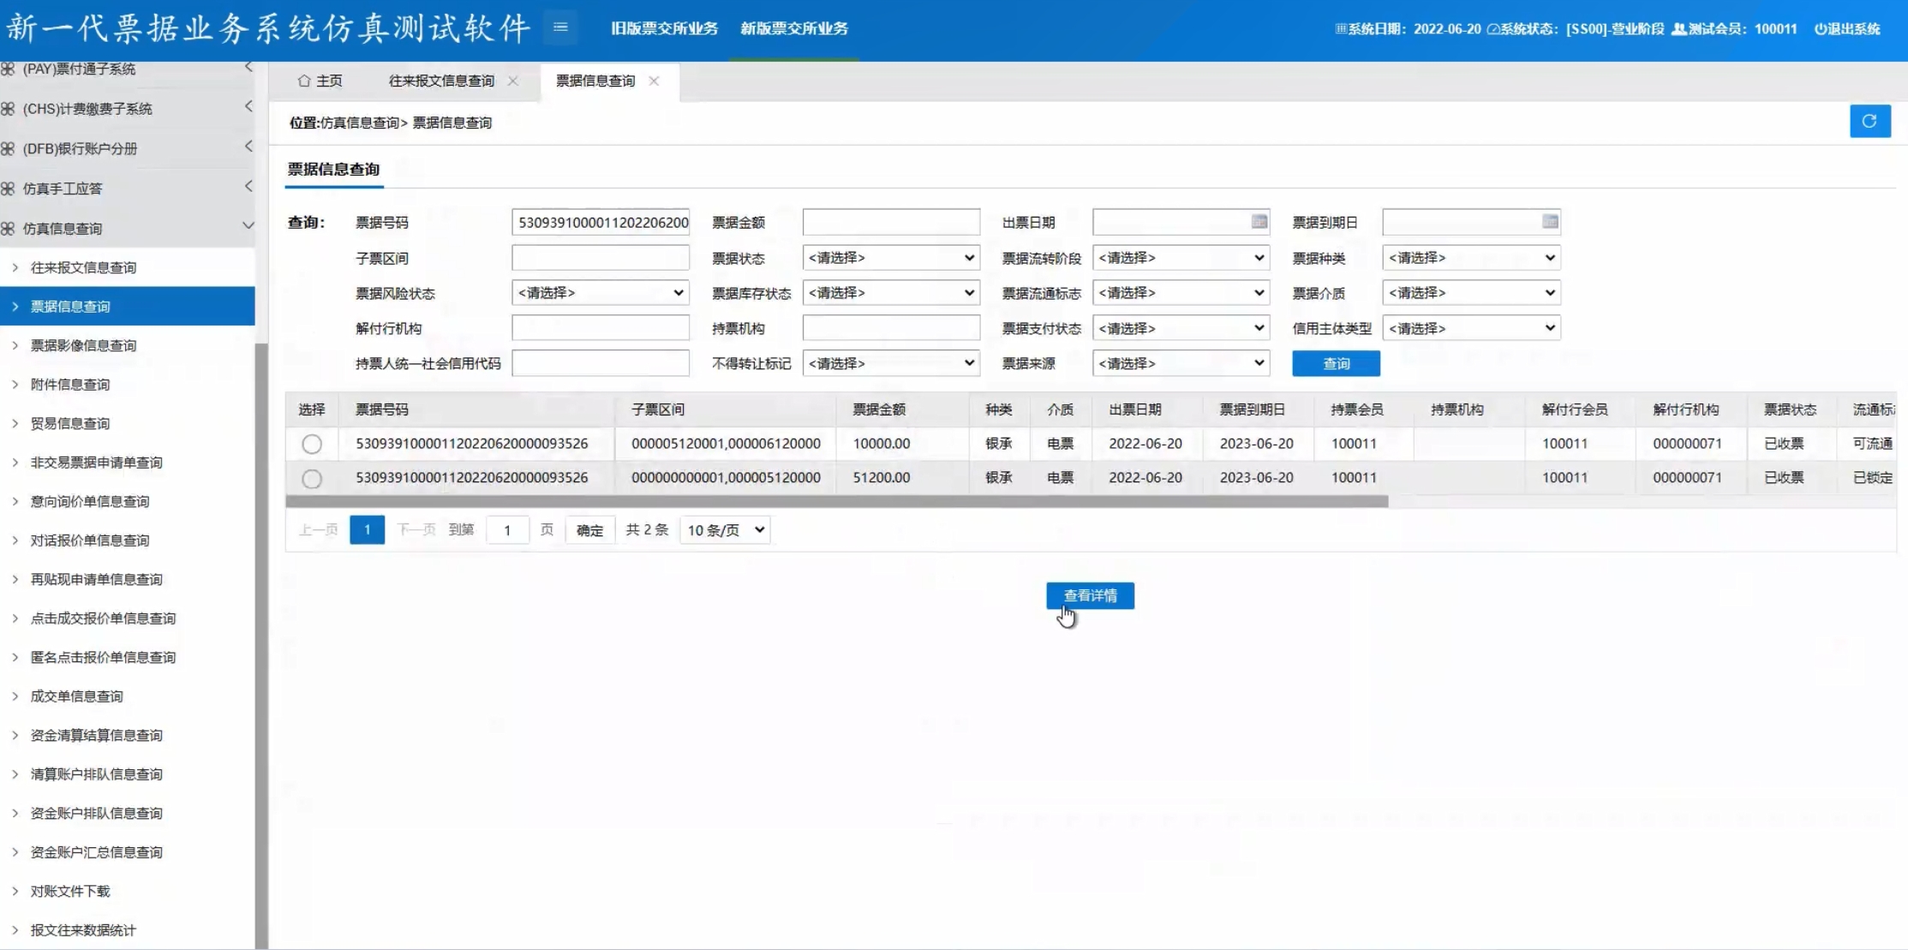
Task: Click the refresh icon button
Action: pos(1869,122)
